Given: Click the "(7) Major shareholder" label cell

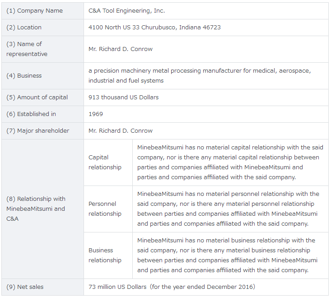Looking at the screenshot, I should pos(38,131).
